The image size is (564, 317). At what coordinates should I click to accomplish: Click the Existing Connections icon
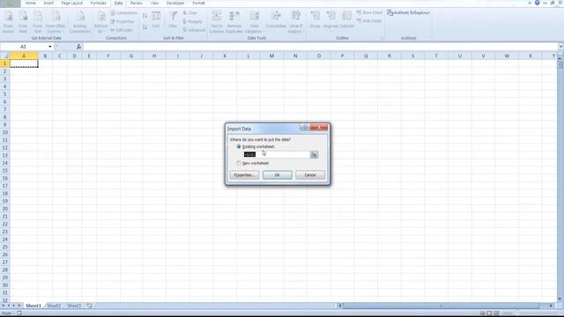point(80,22)
